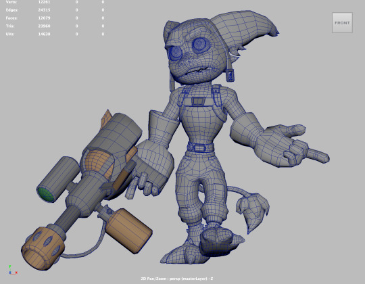Select the Edges count value 24315
The height and width of the screenshot is (284, 365).
click(44, 10)
